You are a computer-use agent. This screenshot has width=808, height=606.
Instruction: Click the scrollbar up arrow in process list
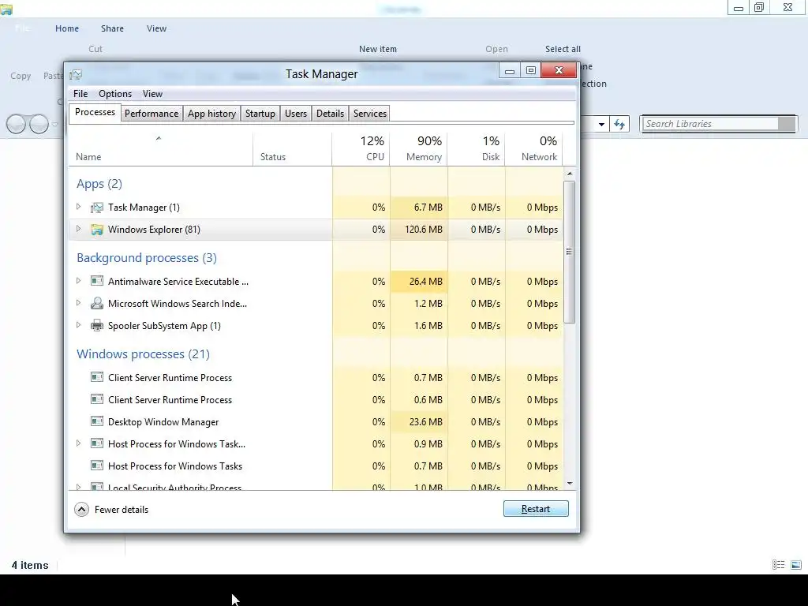(570, 174)
